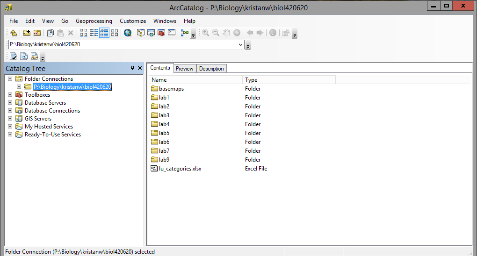Sort by the Type column header
The width and height of the screenshot is (477, 256).
(289, 80)
